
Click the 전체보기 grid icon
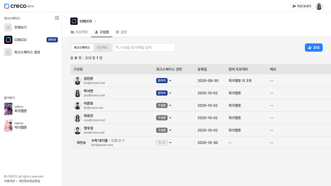[8, 27]
